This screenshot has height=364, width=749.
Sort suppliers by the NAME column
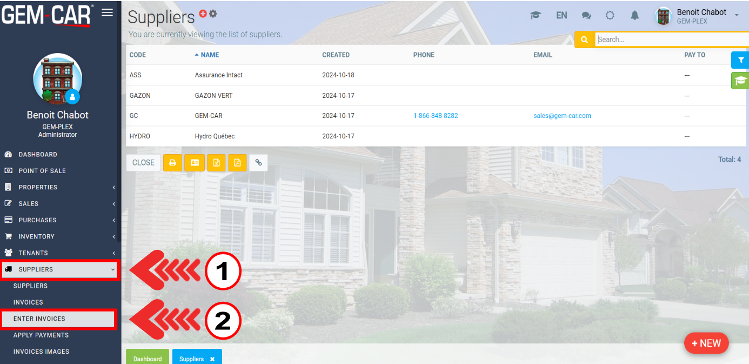click(210, 55)
